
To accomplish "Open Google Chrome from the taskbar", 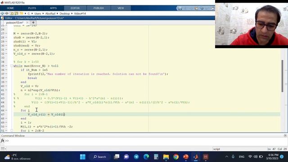I will pyautogui.click(x=176, y=157).
